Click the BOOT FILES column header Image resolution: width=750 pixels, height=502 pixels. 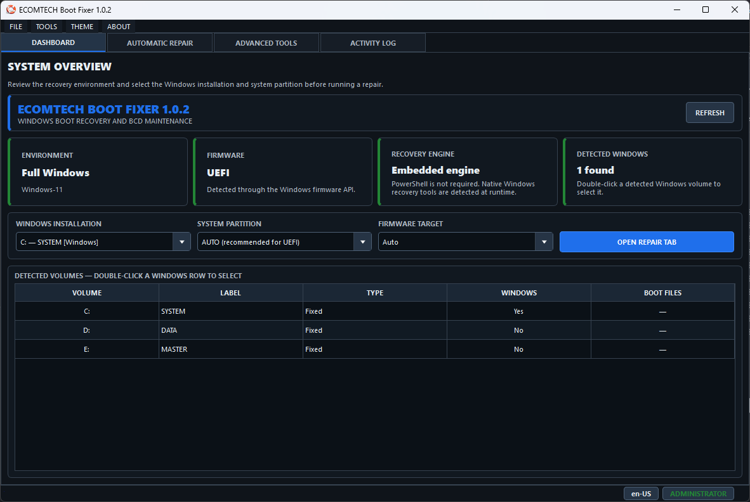tap(662, 293)
